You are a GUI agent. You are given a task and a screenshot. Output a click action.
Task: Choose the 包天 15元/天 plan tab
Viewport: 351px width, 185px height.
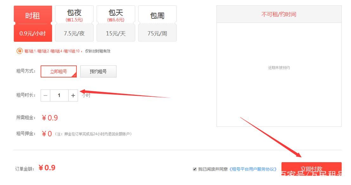click(116, 24)
